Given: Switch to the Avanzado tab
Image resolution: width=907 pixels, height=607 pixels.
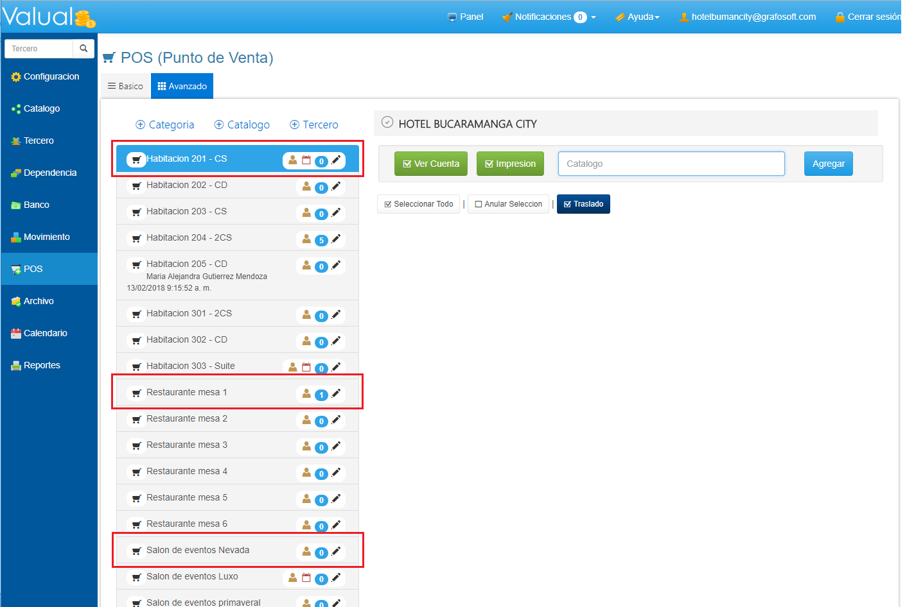Looking at the screenshot, I should (182, 86).
